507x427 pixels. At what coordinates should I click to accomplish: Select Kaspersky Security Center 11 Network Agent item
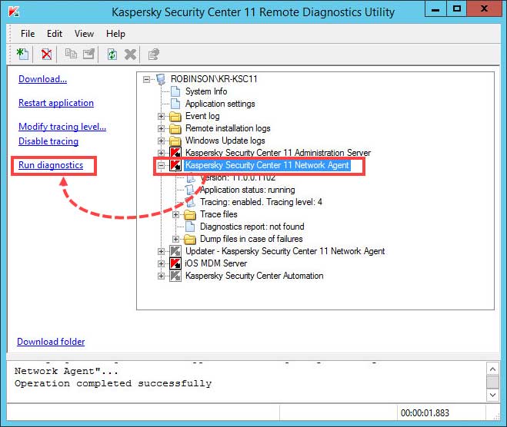tap(267, 165)
